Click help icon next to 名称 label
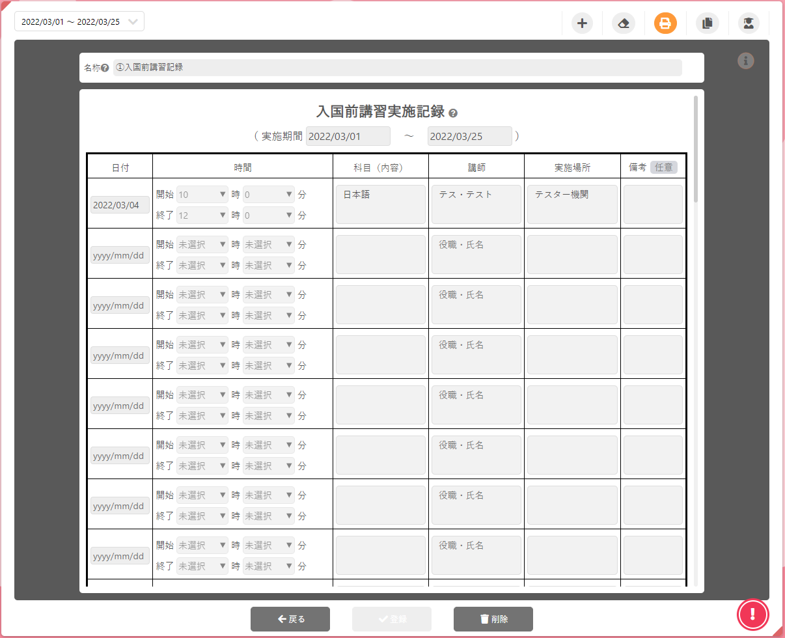The height and width of the screenshot is (638, 785). click(105, 68)
